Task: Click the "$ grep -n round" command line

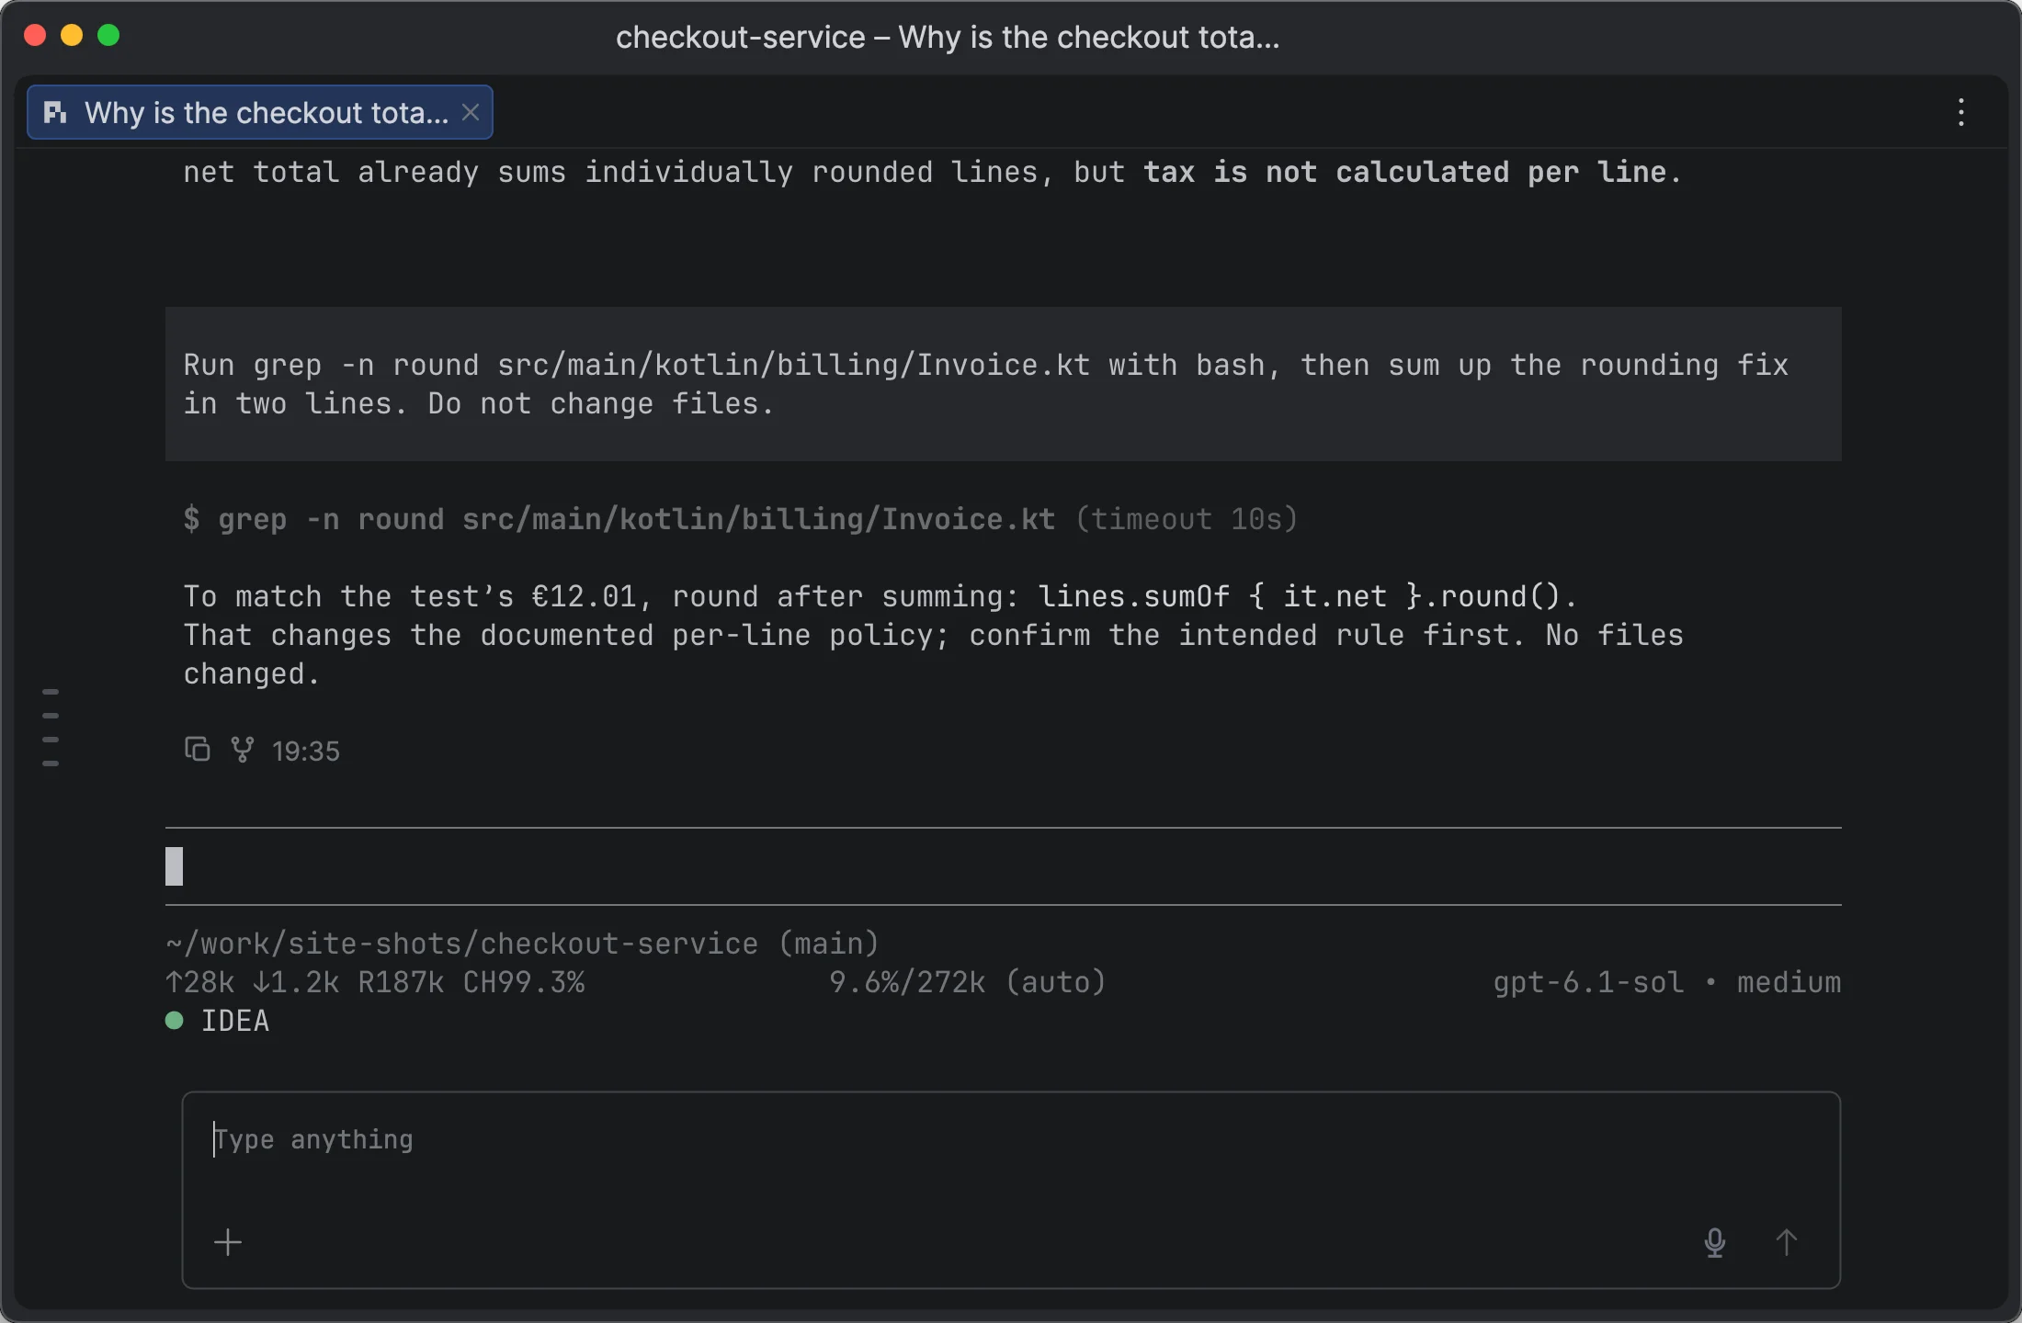Action: [x=619, y=519]
